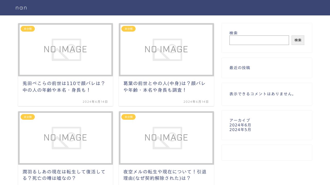Click the NO IMAGE thumbnail of the 潤羽るしあ post

(65, 138)
